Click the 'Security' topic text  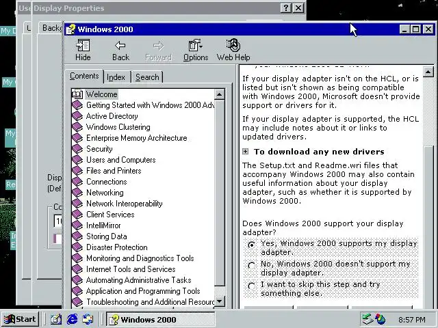pos(99,149)
